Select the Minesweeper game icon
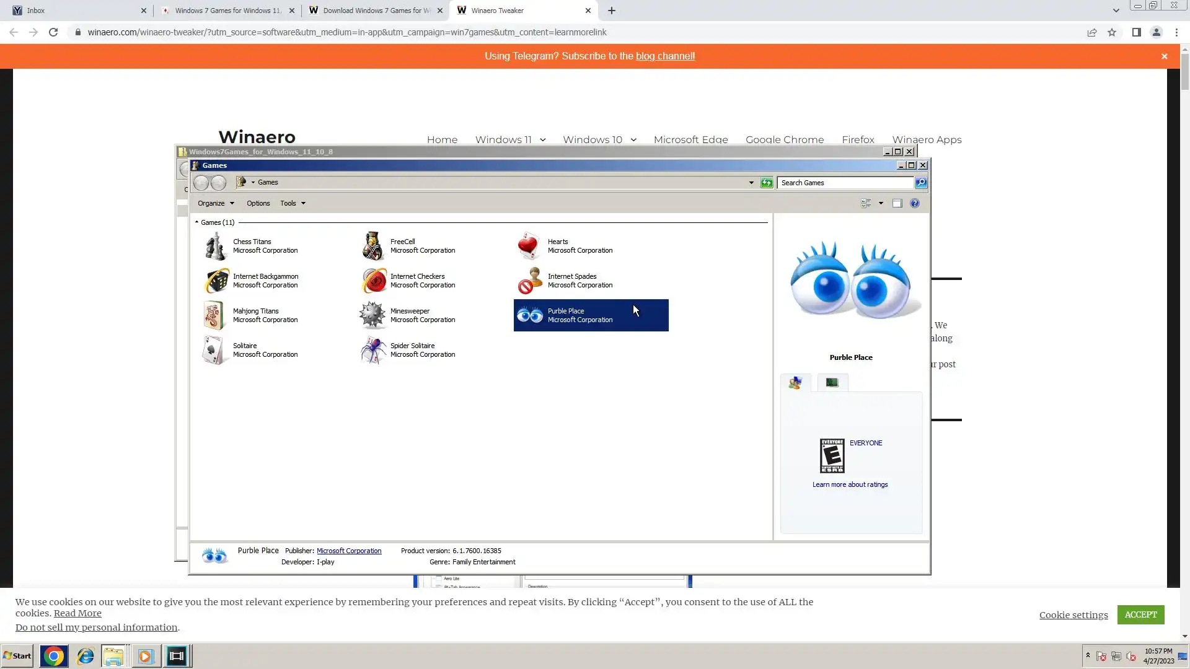1190x669 pixels. [373, 315]
